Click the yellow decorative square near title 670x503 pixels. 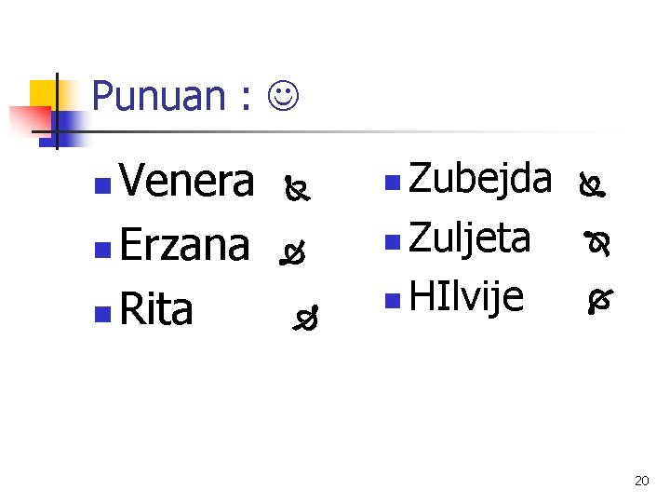(43, 94)
